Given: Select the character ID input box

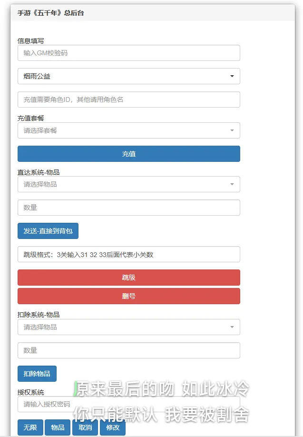Looking at the screenshot, I should pyautogui.click(x=128, y=99).
